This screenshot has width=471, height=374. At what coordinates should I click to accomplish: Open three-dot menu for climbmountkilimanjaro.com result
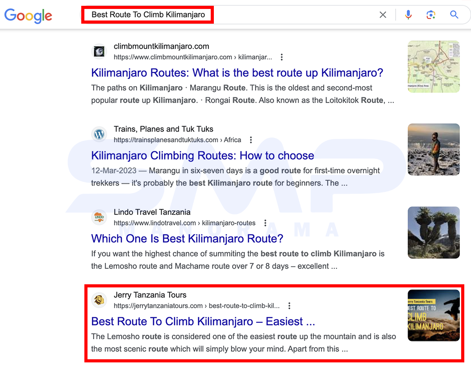click(281, 57)
